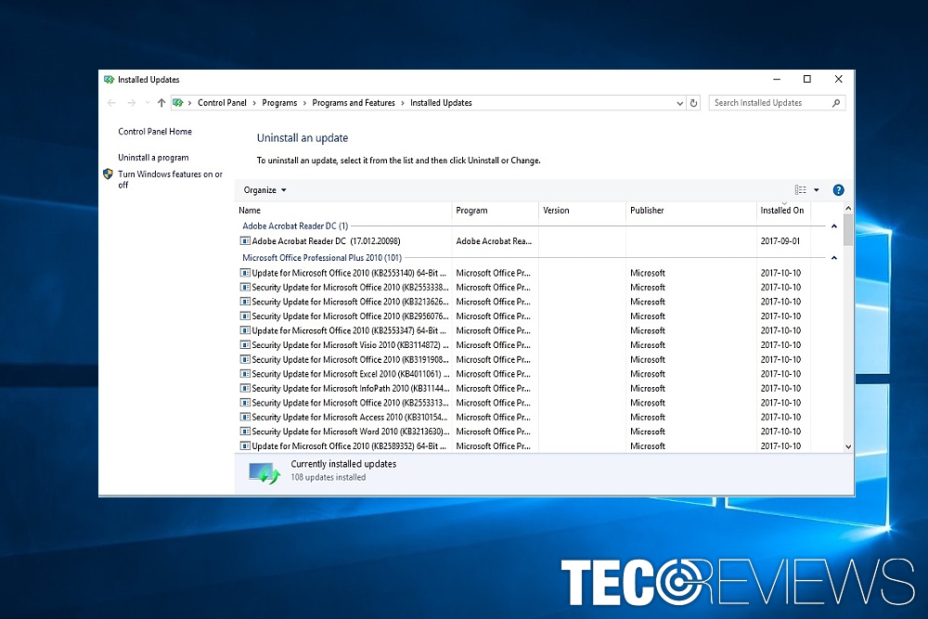The width and height of the screenshot is (928, 619).
Task: Click the icon of the KB2553140 update row
Action: click(x=245, y=273)
